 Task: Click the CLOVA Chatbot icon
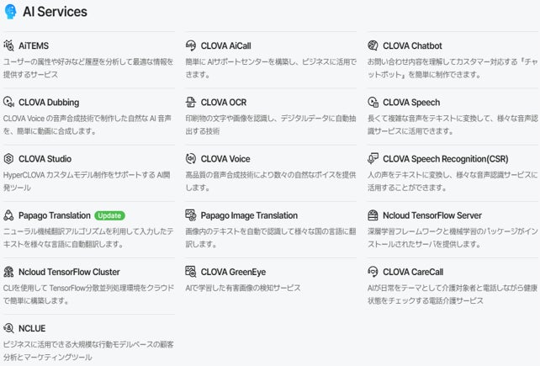tap(373, 45)
